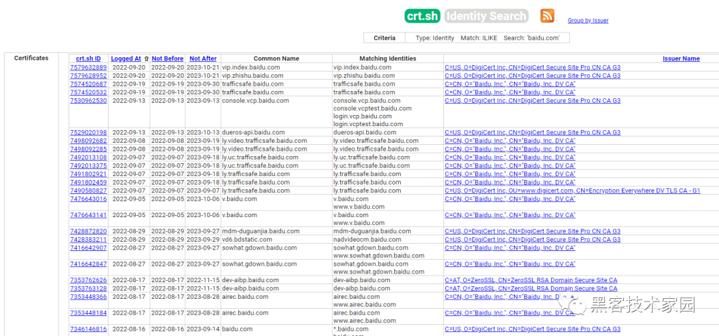Select the Certificates row label
Screen dimensions: 719x336
[x=31, y=58]
